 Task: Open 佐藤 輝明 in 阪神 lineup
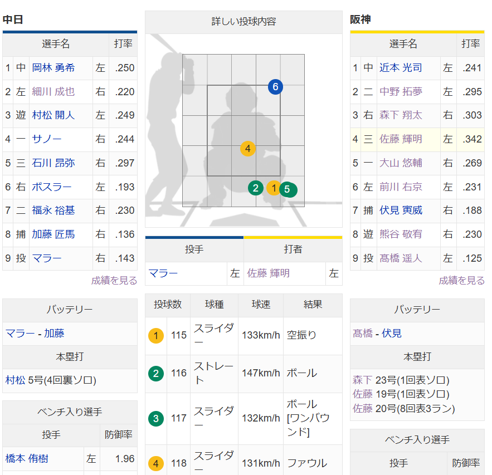pyautogui.click(x=401, y=139)
